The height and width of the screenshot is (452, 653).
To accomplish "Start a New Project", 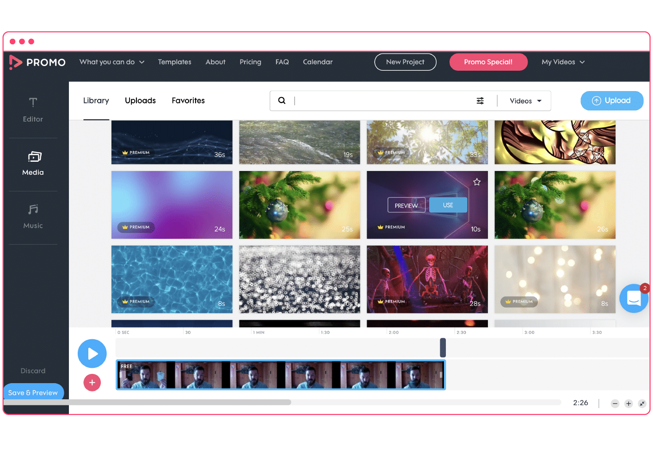I will click(405, 61).
